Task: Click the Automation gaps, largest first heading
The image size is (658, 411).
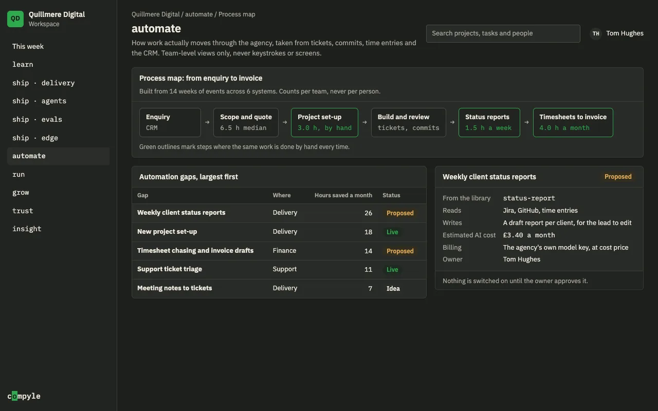Action: (189, 177)
